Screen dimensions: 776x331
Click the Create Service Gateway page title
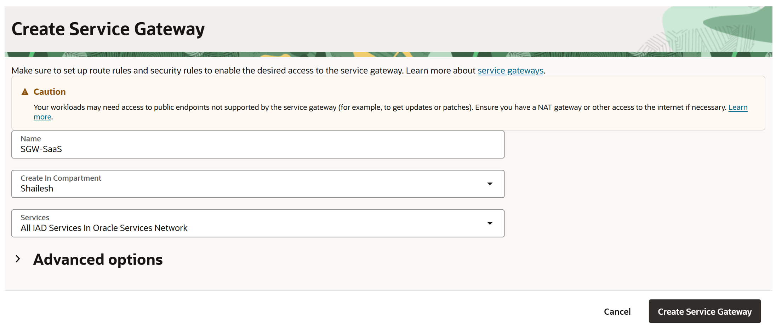(x=108, y=29)
